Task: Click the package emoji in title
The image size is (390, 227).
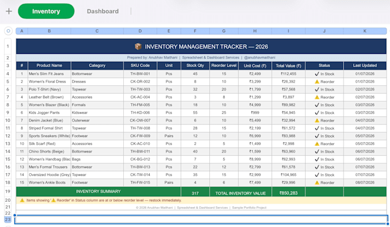Action: coord(138,46)
